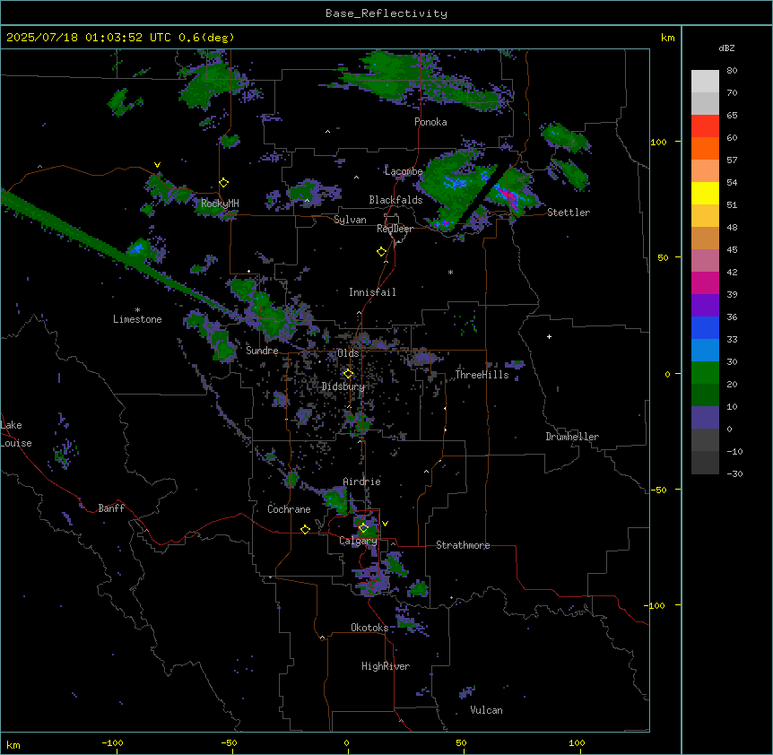Select the Calgary city label
This screenshot has width=773, height=755.
coord(359,541)
